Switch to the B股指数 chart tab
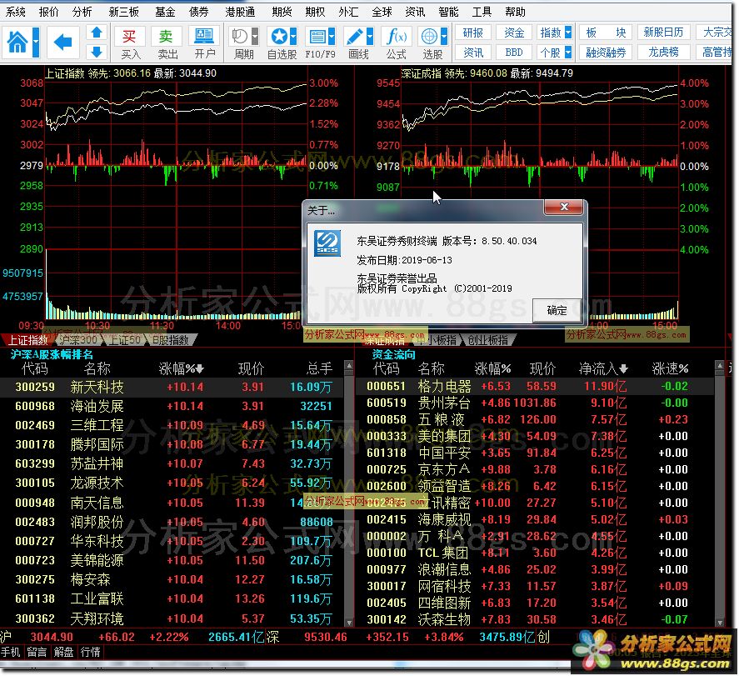Screen dimensions: 739x676 (x=171, y=340)
